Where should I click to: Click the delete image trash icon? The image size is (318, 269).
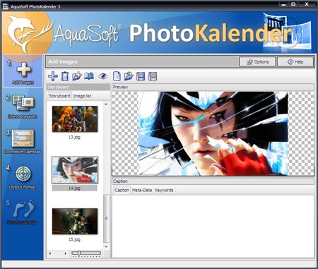(65, 76)
